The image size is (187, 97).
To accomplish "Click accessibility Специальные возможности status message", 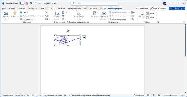I will coord(89,95).
